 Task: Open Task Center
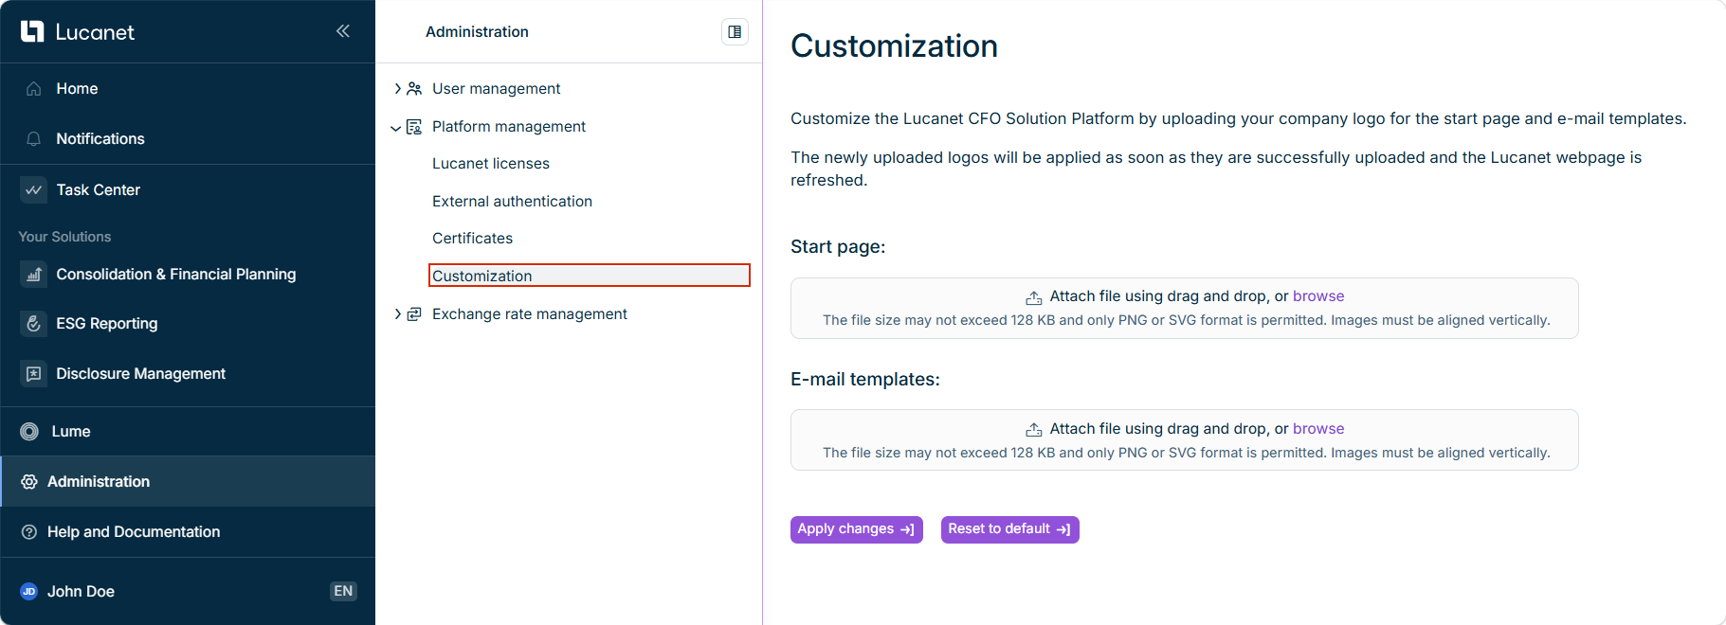(188, 189)
